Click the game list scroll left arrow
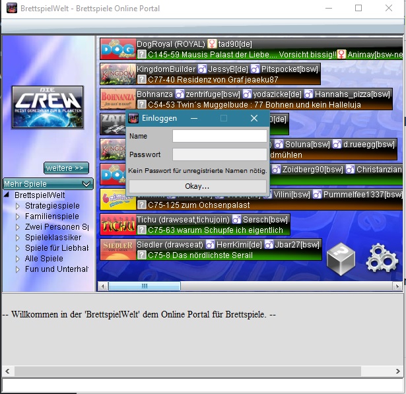This screenshot has width=406, height=394. pyautogui.click(x=103, y=286)
